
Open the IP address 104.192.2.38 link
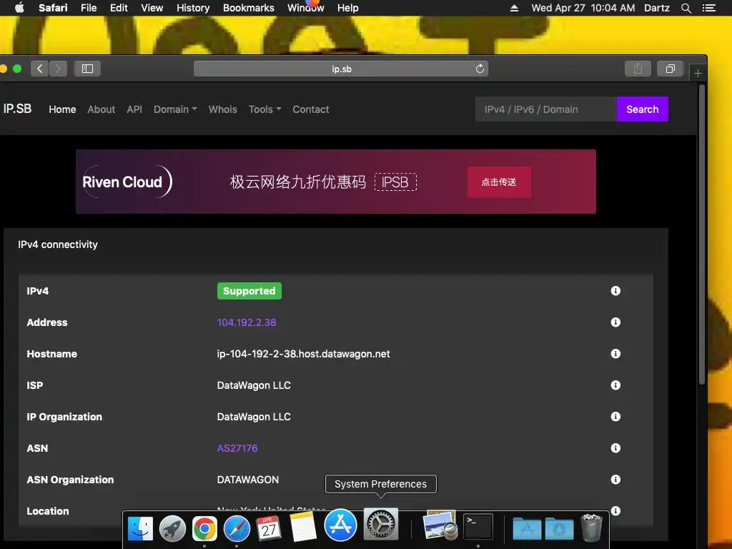click(x=247, y=322)
